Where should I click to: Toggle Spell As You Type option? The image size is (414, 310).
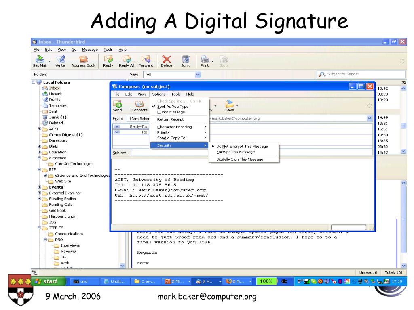[173, 107]
